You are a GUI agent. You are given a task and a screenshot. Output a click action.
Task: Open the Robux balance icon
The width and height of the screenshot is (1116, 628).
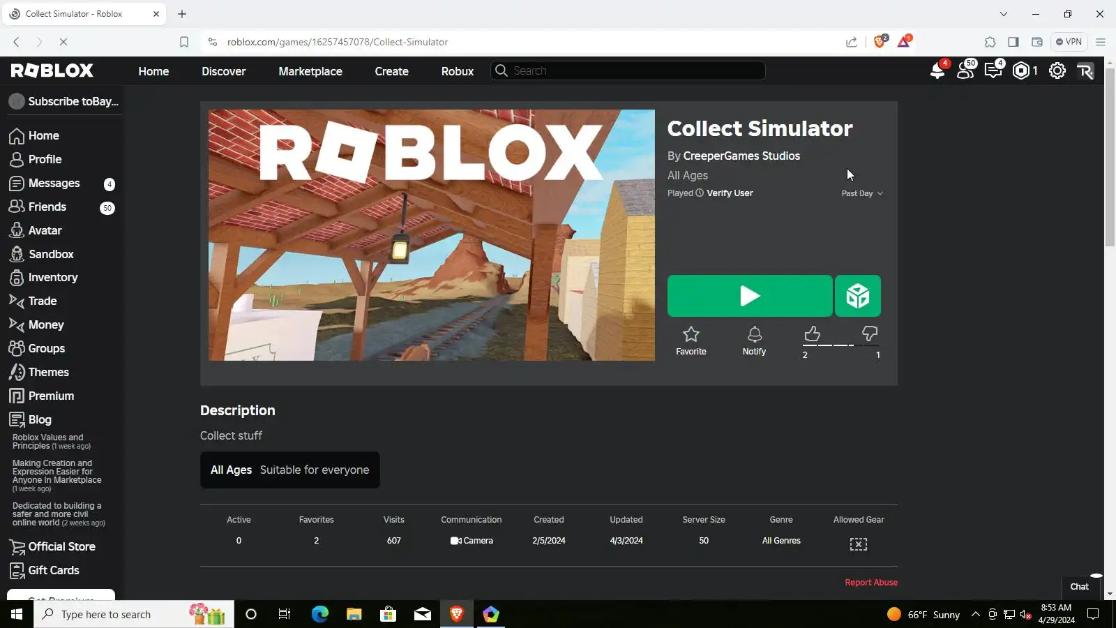(x=1021, y=70)
